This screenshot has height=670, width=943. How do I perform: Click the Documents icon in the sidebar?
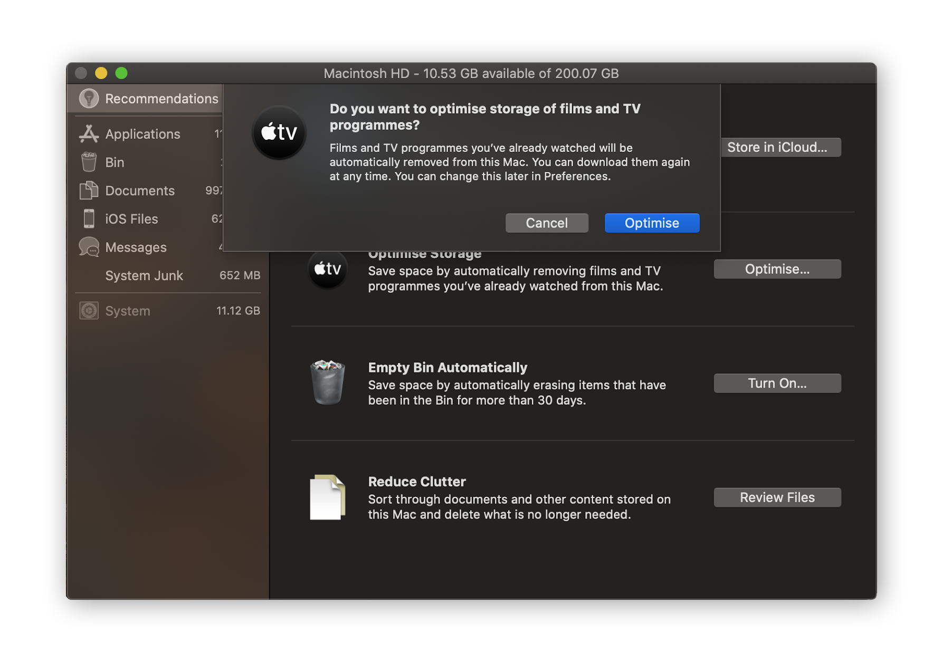click(89, 190)
